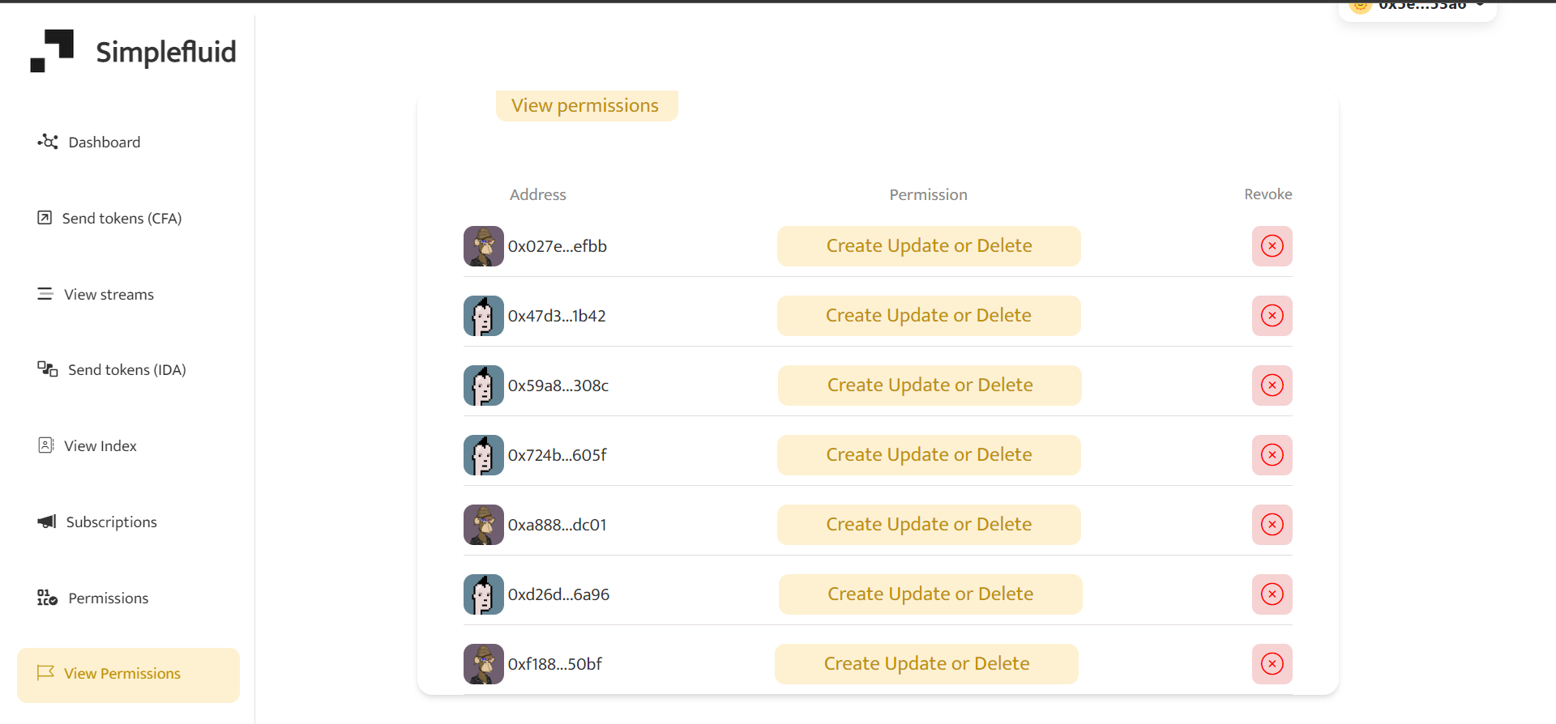Revoke permission for address 0xf188...50bf
This screenshot has height=724, width=1556.
click(1272, 664)
